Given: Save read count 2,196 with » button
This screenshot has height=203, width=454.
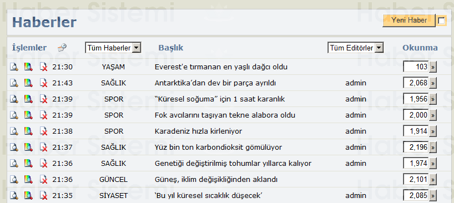Looking at the screenshot, I should point(433,148).
